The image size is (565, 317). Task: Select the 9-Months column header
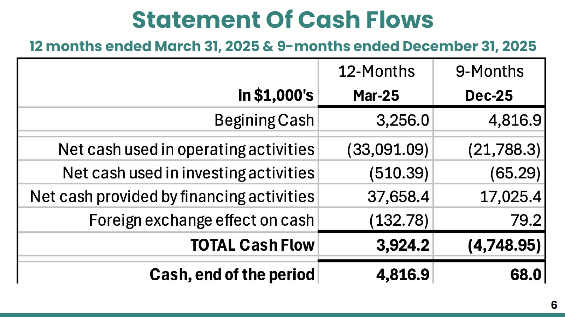[489, 72]
